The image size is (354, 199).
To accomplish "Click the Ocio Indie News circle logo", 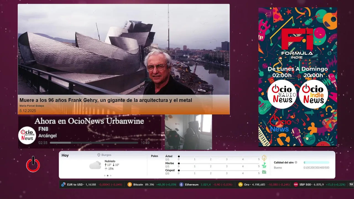I will [x=313, y=94].
